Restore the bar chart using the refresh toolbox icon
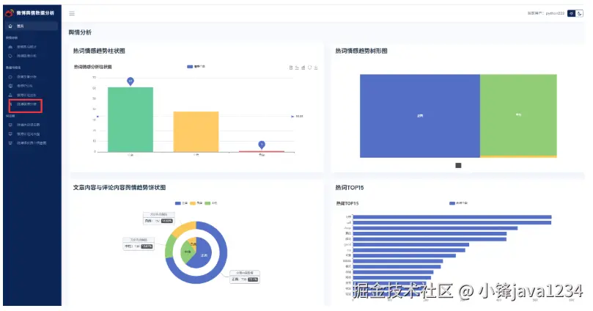Screen dimensions: 593x311 [x=310, y=67]
